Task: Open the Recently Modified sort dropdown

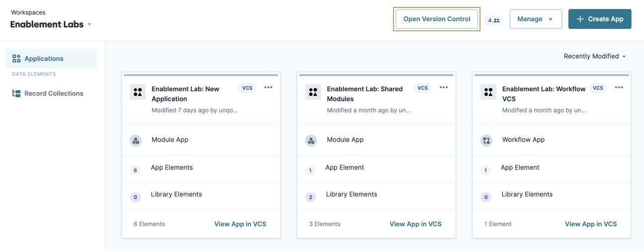Action: coord(595,56)
